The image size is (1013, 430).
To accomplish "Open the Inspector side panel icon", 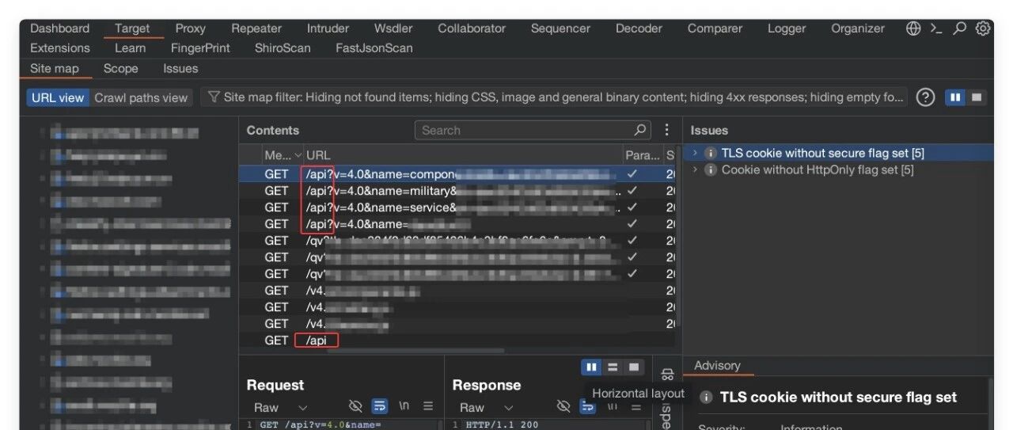I will tap(666, 374).
